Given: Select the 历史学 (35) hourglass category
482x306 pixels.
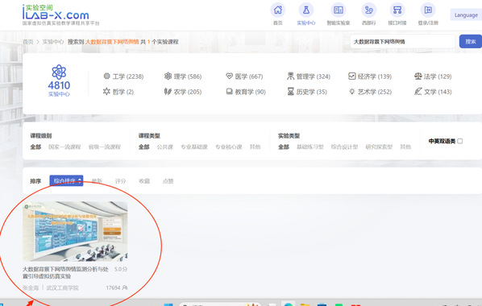Looking at the screenshot, I should [x=307, y=92].
